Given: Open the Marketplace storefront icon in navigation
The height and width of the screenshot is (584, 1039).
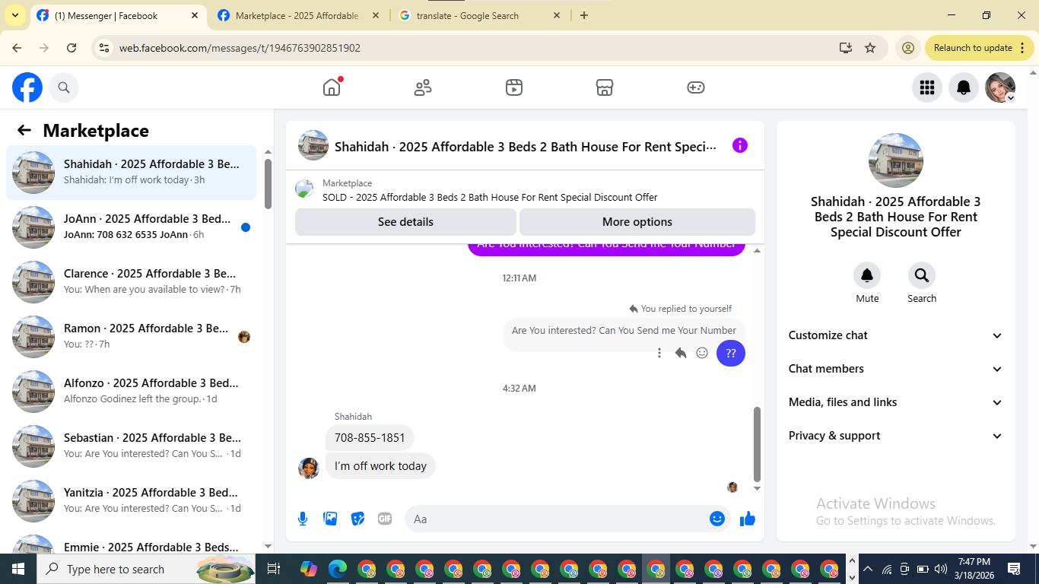Looking at the screenshot, I should pos(605,87).
